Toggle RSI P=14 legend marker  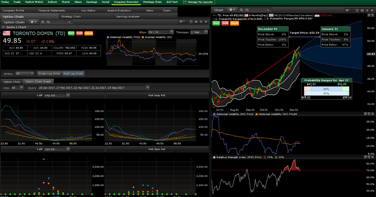pos(214,157)
